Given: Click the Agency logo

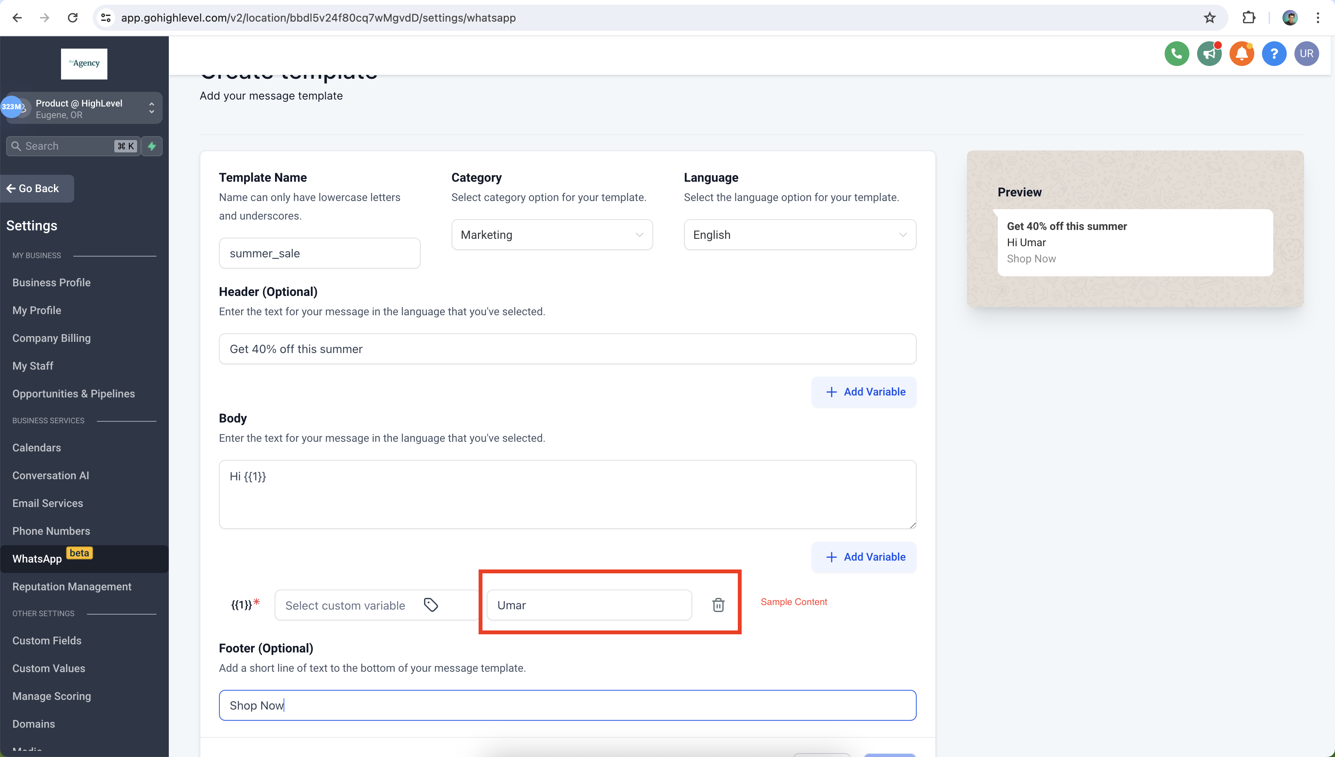Looking at the screenshot, I should click(x=84, y=63).
